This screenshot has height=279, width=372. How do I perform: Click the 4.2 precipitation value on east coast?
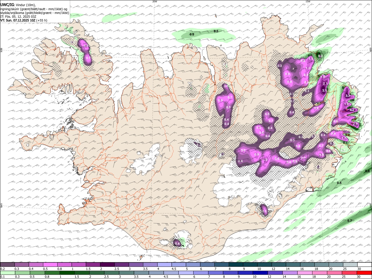click(352, 110)
